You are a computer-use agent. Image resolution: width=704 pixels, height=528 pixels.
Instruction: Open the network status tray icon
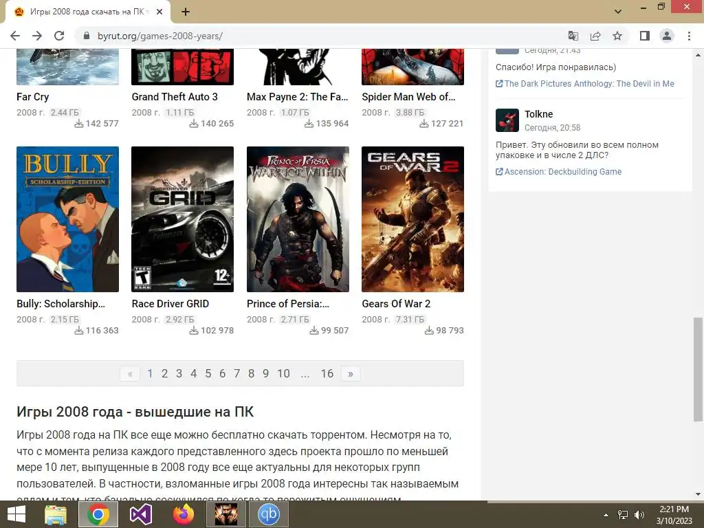[623, 515]
